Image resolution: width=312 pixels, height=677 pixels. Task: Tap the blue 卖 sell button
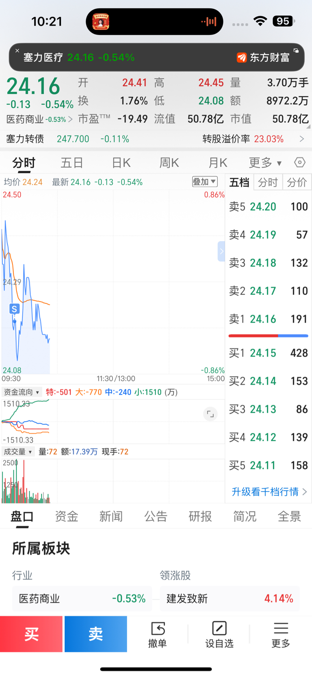click(96, 634)
